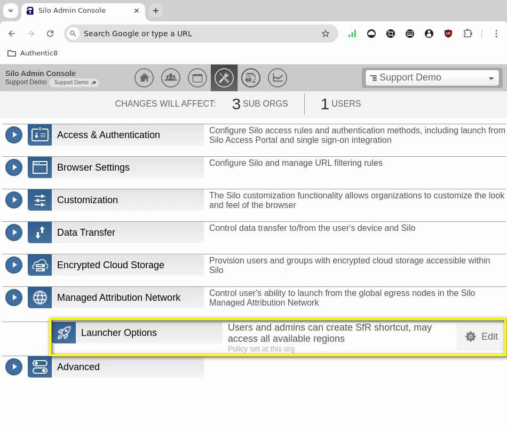507x425 pixels.
Task: Click the striped-circle extension icon in the toolbar
Action: pyautogui.click(x=391, y=34)
